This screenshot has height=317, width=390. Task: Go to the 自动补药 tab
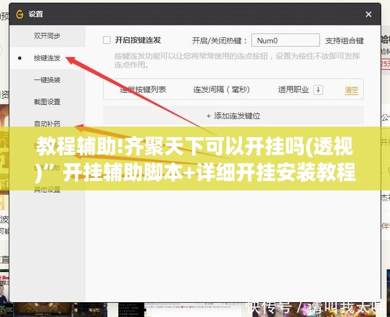[47, 123]
